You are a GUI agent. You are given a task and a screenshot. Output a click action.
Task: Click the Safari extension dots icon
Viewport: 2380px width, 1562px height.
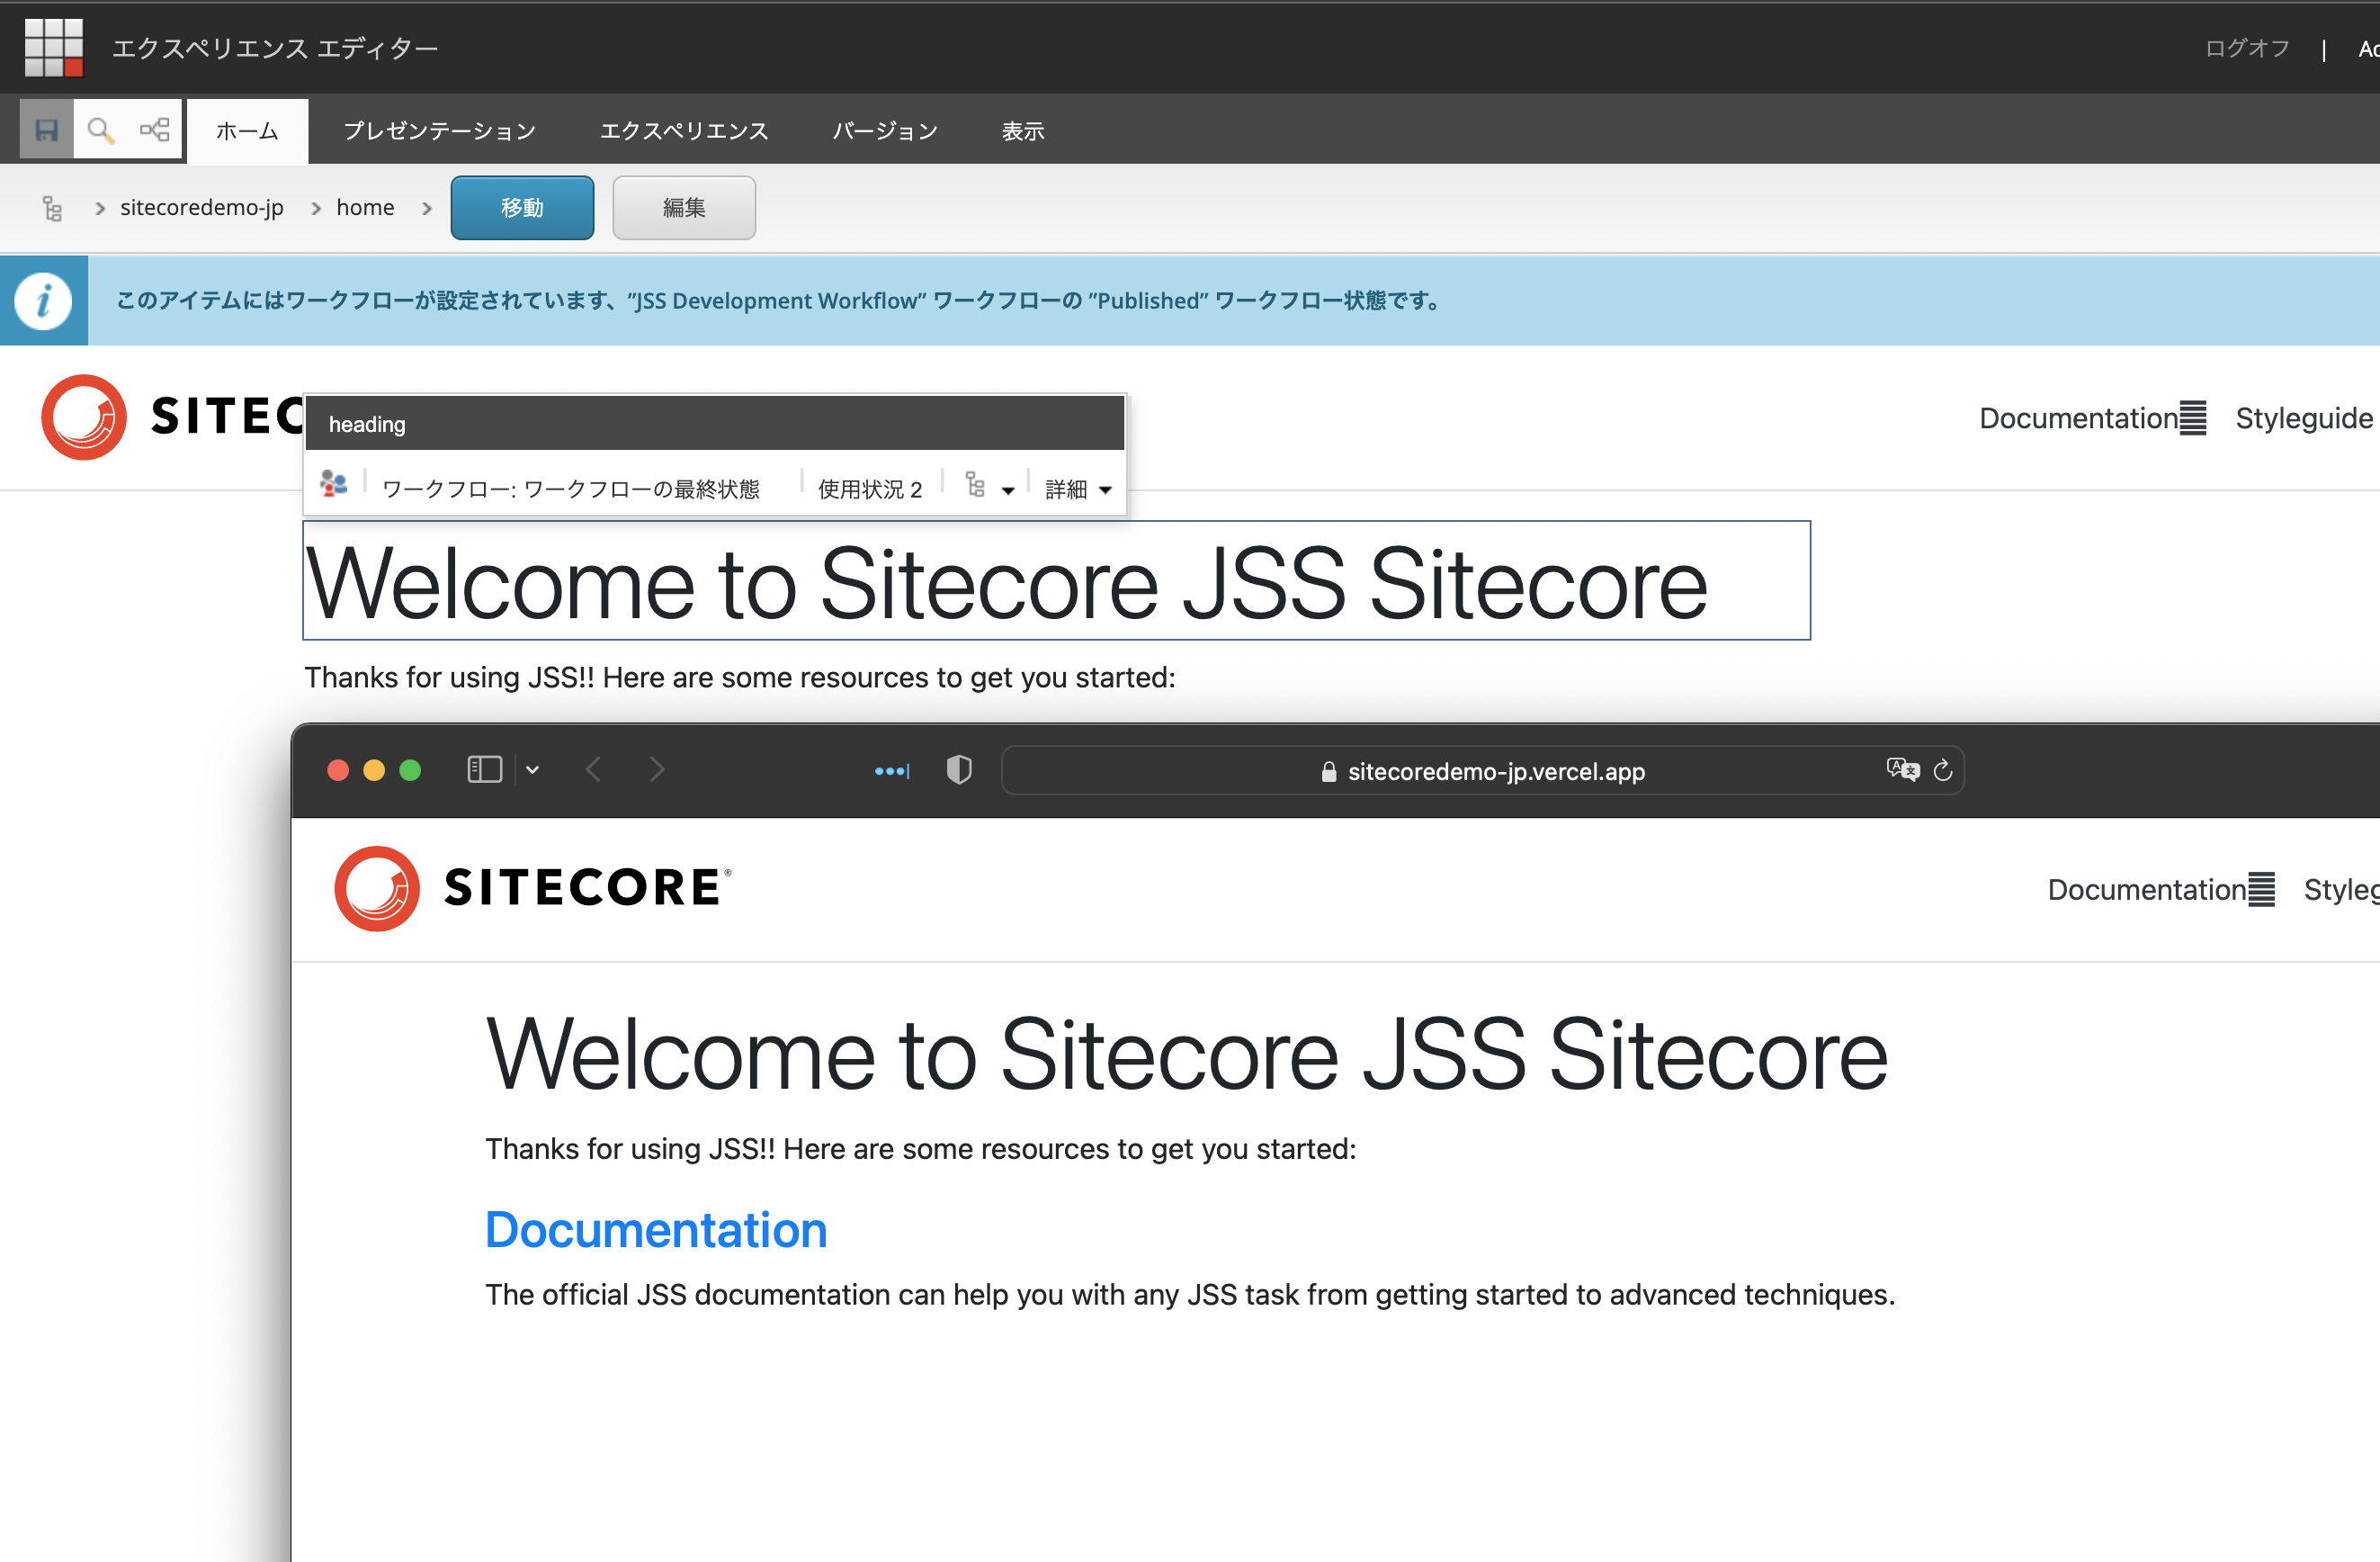892,770
